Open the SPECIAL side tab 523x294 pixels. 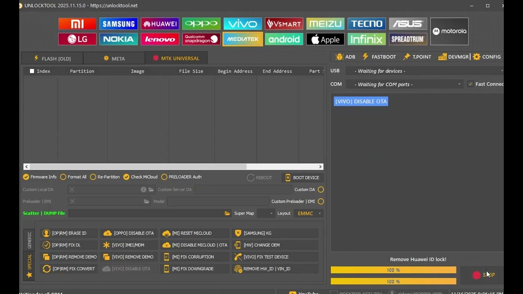tap(29, 266)
